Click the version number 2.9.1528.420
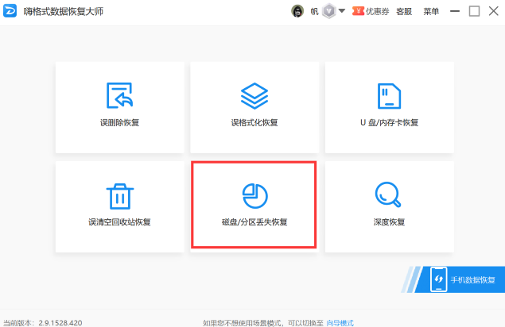Image resolution: width=505 pixels, height=327 pixels. tap(60, 323)
